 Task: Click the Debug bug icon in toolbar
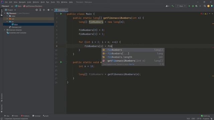click(193, 6)
